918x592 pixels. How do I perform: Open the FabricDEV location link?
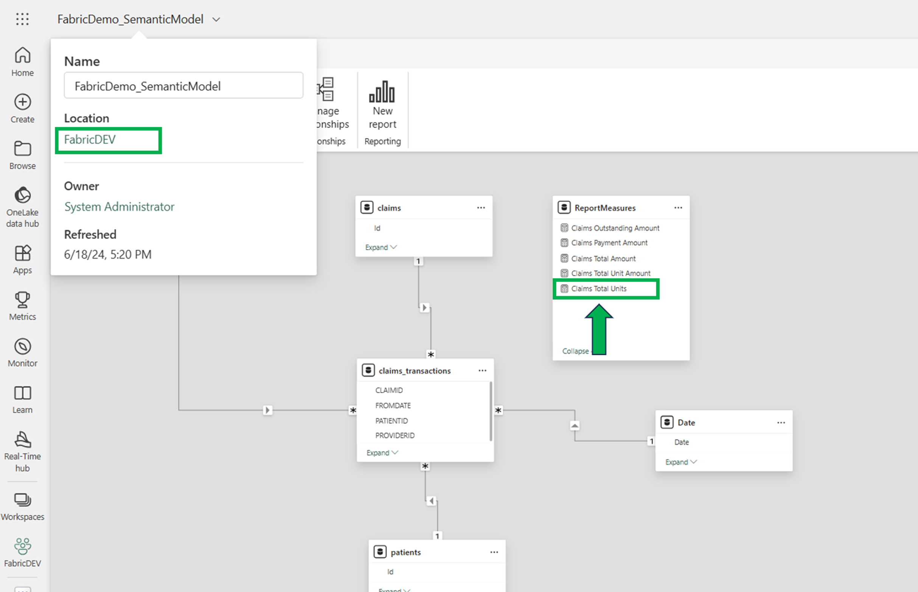coord(90,139)
